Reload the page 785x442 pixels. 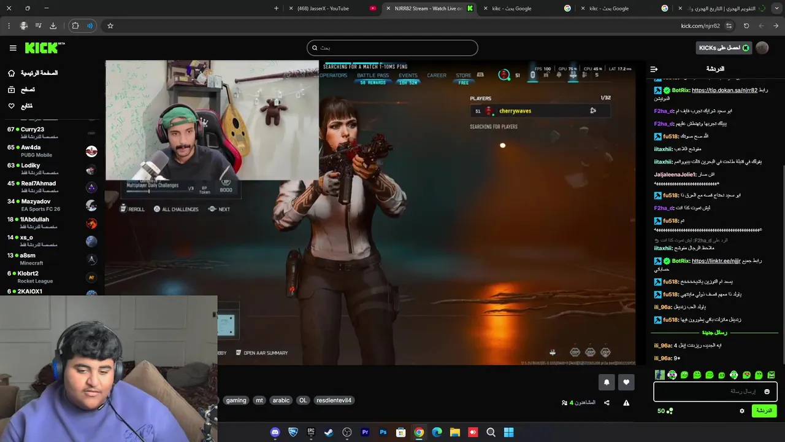pyautogui.click(x=746, y=26)
